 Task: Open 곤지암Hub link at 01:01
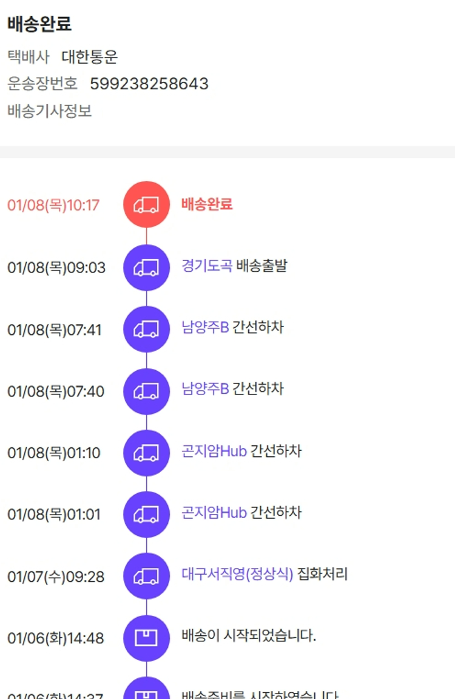214,513
